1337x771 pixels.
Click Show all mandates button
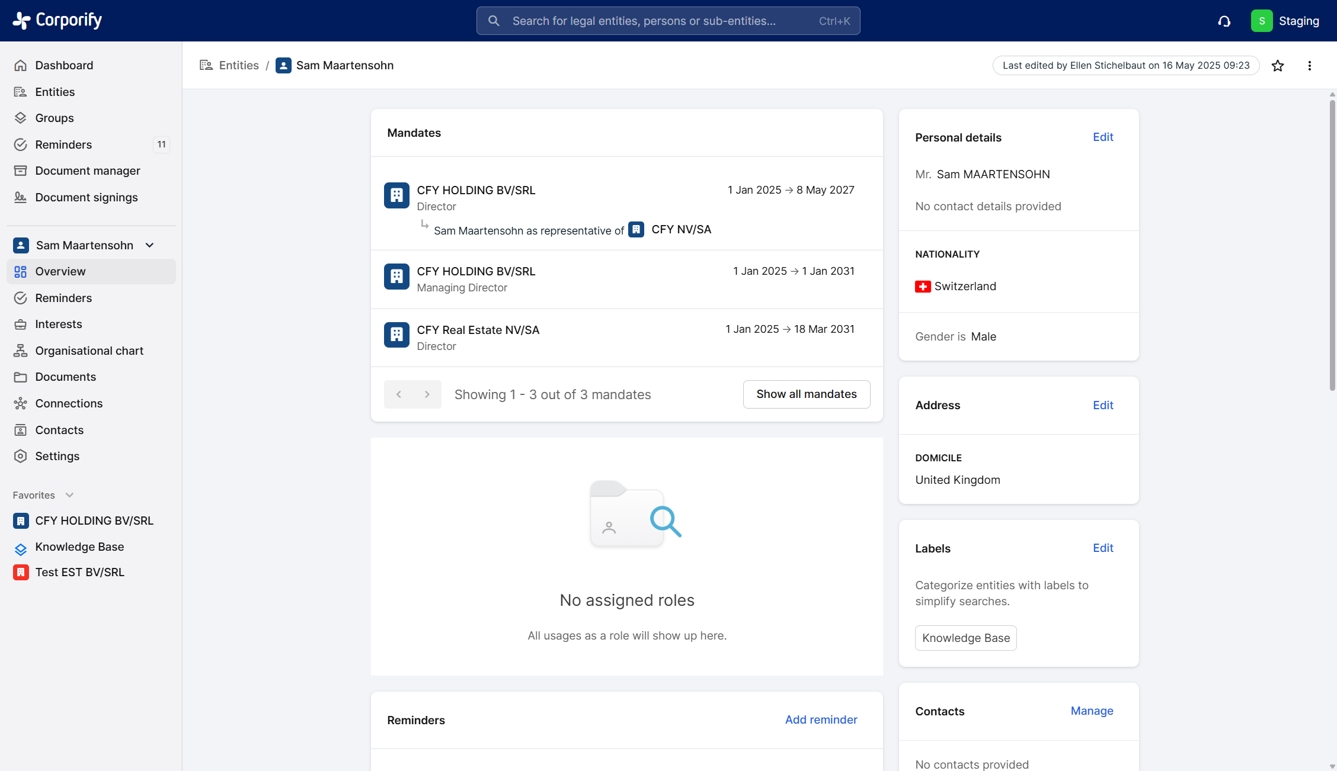pyautogui.click(x=806, y=394)
